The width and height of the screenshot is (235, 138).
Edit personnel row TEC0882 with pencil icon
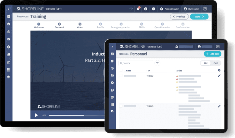[219, 76]
